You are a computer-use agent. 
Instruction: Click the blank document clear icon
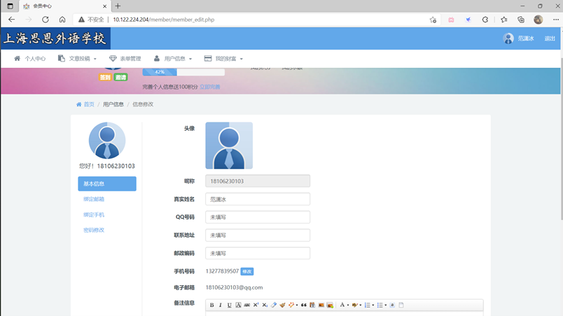coord(401,305)
